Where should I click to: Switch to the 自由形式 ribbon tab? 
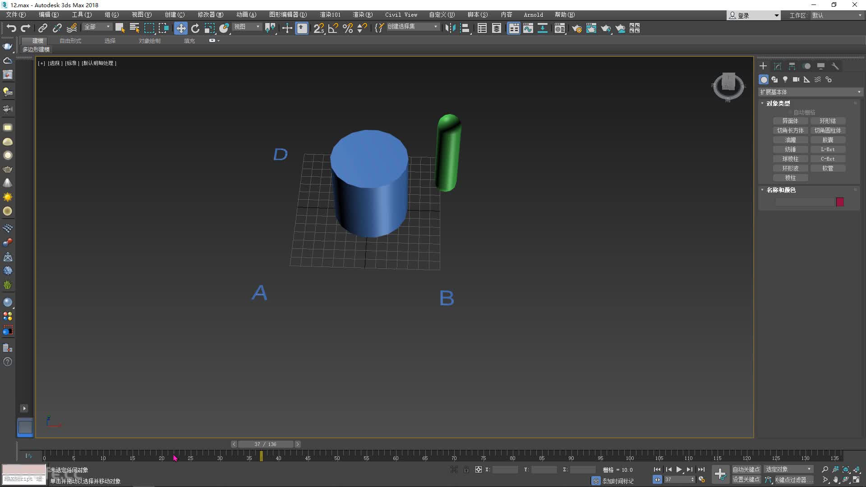[x=70, y=41]
